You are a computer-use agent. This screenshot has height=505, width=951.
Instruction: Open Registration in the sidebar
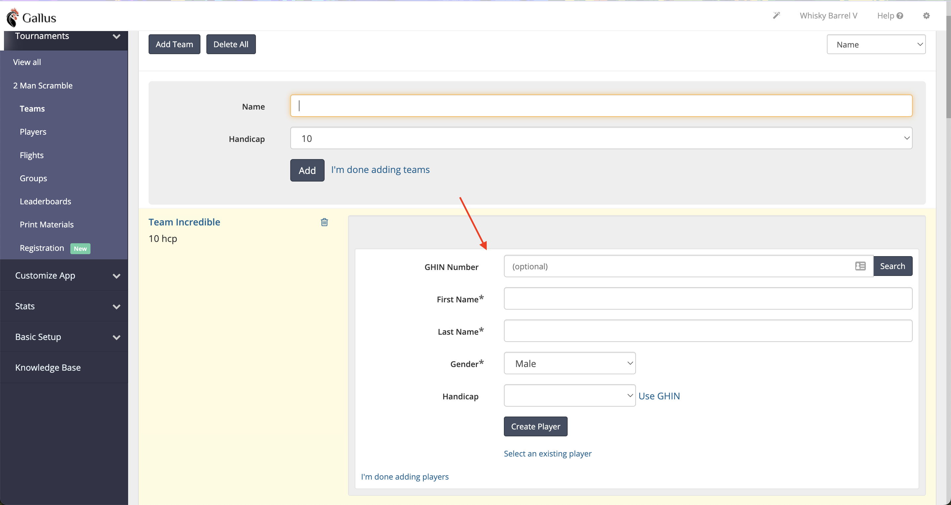(x=42, y=248)
